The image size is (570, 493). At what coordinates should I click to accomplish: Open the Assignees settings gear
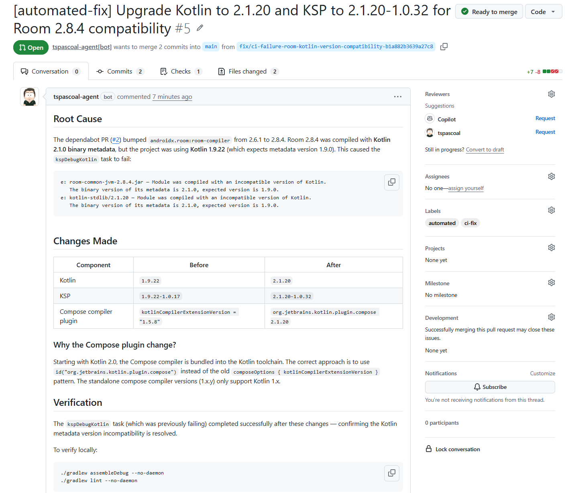pos(551,176)
